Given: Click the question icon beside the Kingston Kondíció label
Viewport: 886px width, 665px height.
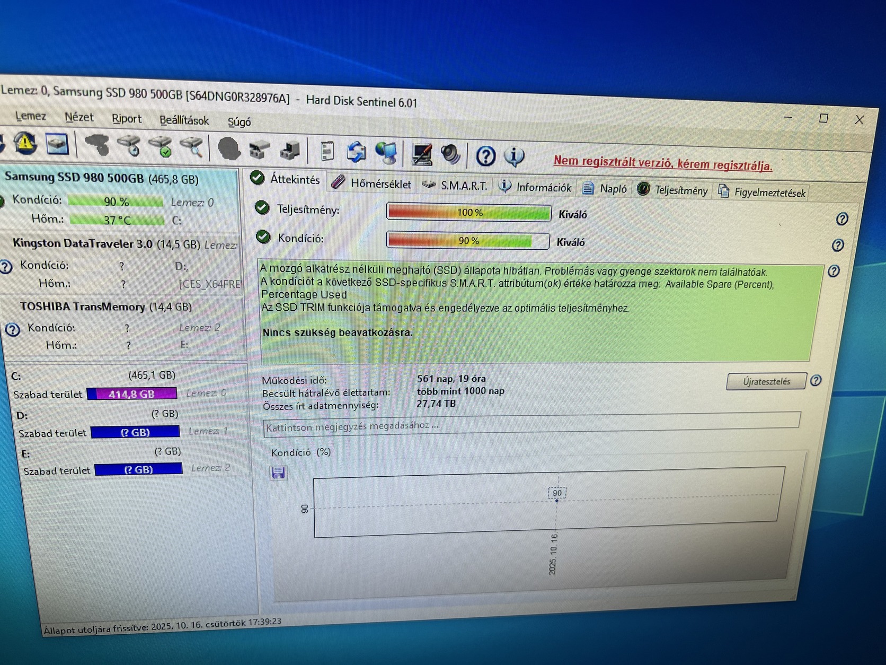Looking at the screenshot, I should [x=6, y=267].
